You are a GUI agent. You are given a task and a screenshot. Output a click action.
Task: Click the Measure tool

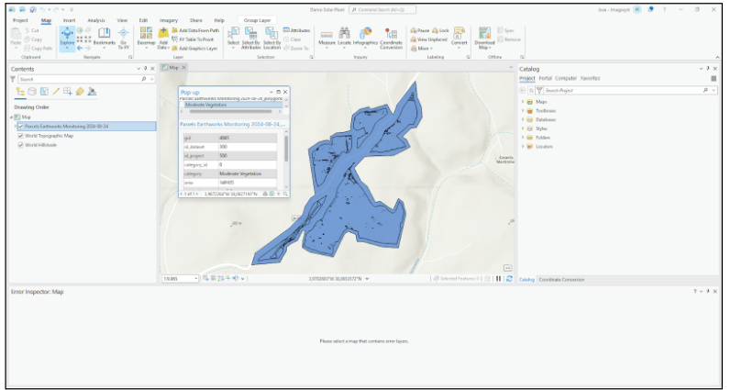pos(327,38)
